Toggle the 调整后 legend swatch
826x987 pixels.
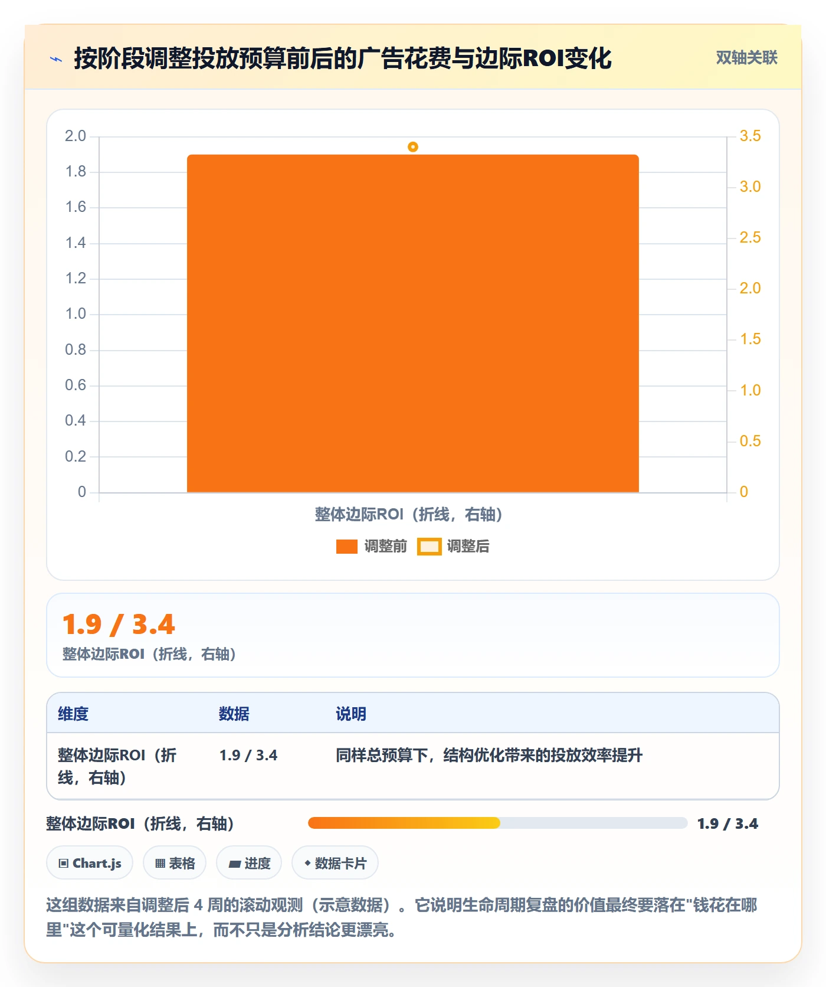(430, 547)
